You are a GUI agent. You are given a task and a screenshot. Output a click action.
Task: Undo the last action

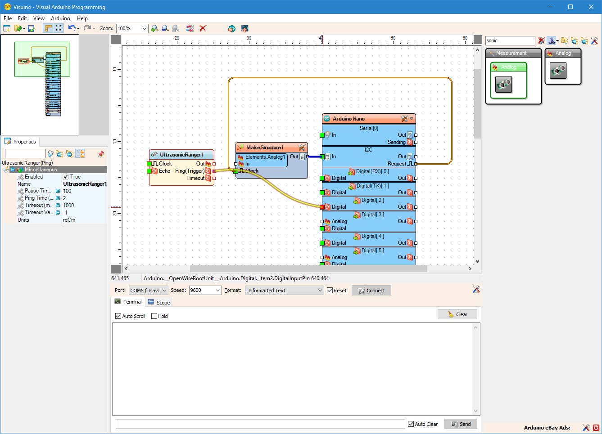[72, 28]
